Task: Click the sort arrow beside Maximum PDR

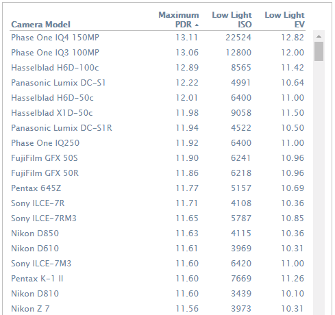Action: click(197, 25)
